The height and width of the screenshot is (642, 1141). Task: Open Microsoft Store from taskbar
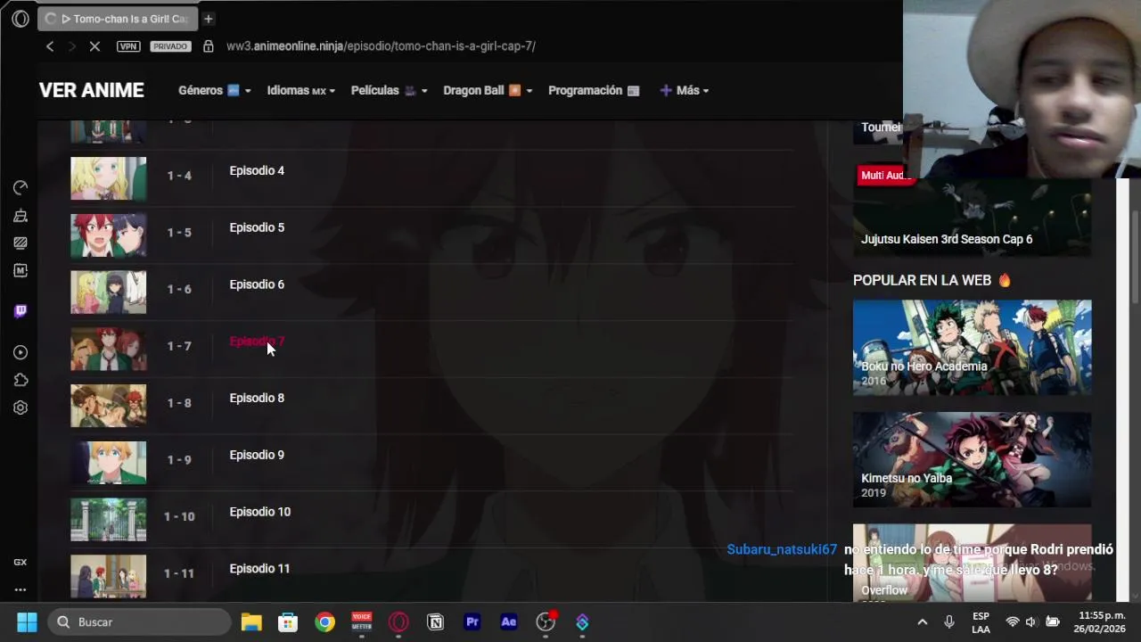click(288, 621)
